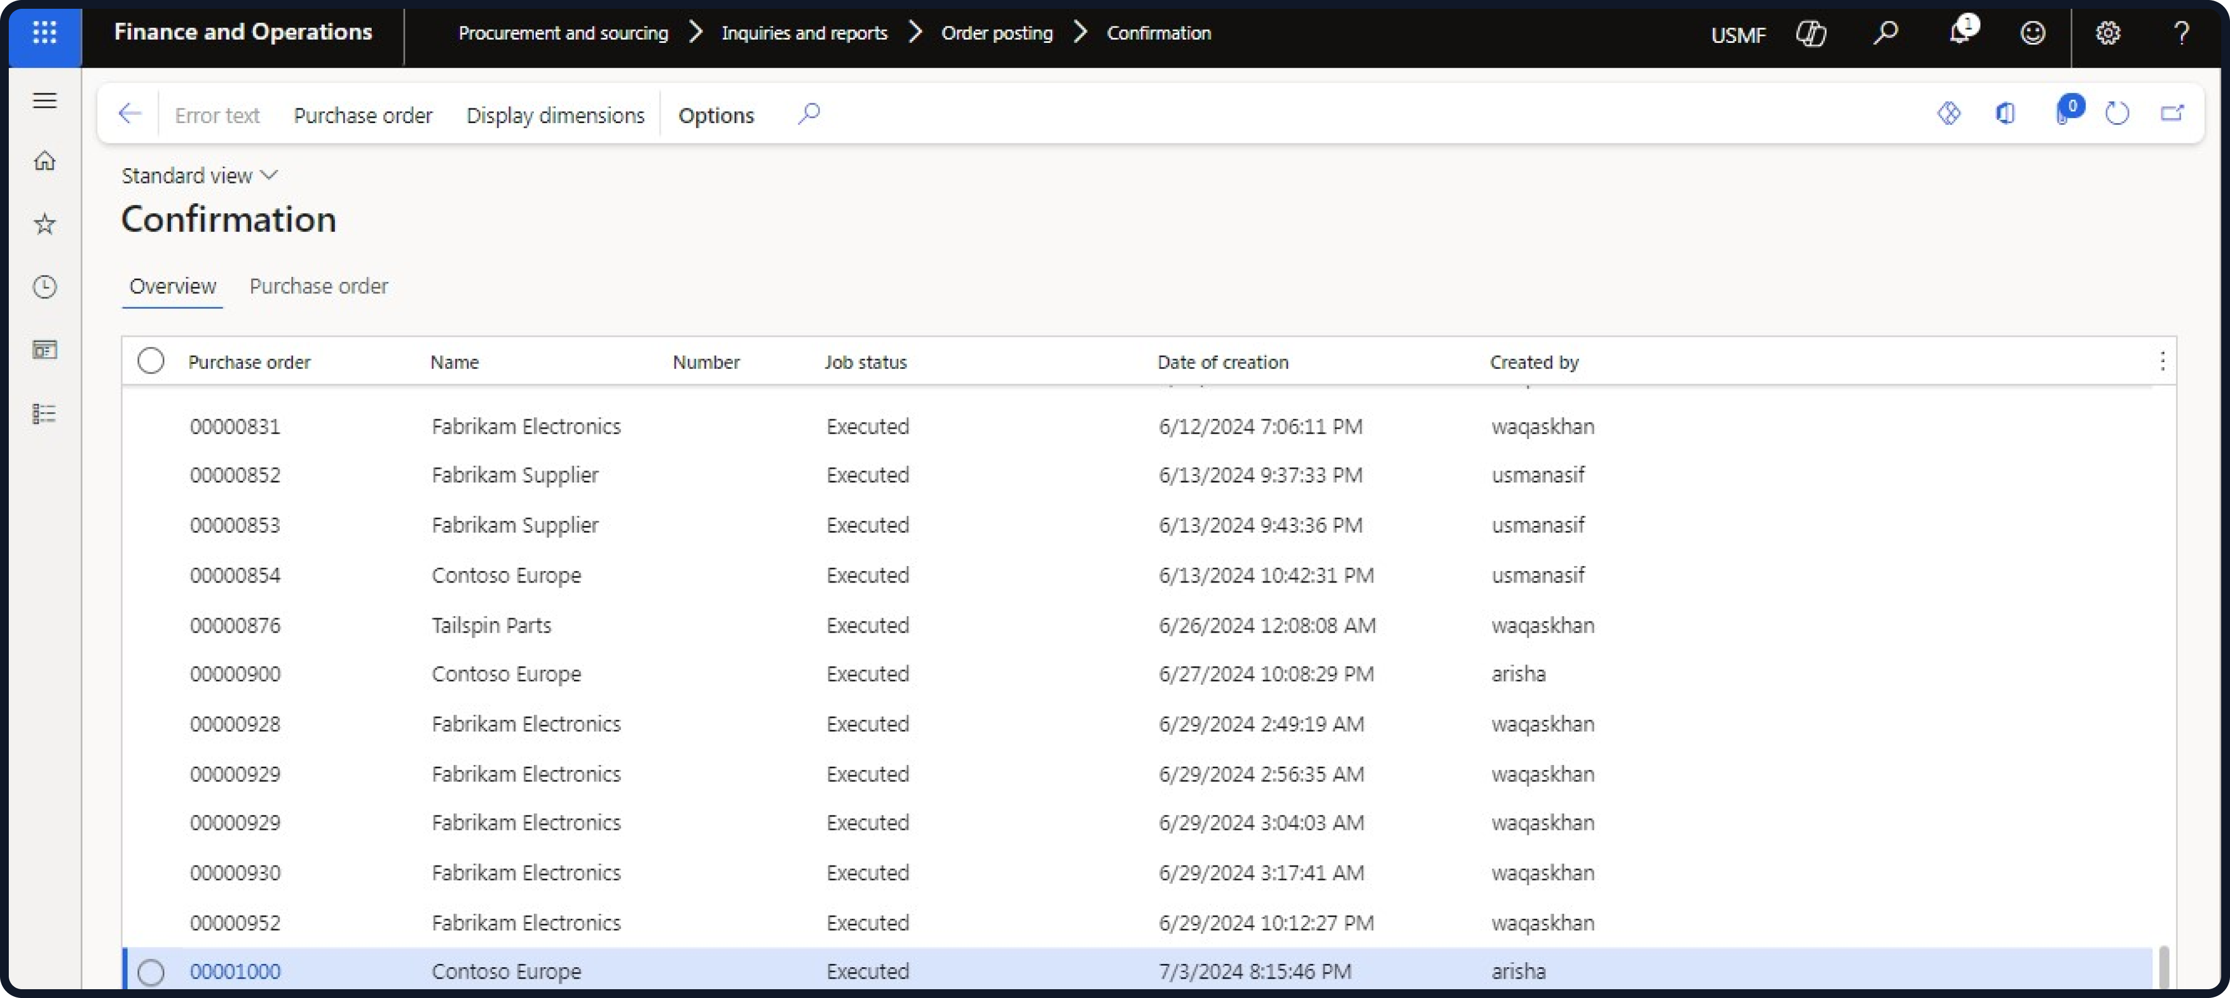The height and width of the screenshot is (998, 2230).
Task: Toggle select-all circle in grid header
Action: point(151,361)
